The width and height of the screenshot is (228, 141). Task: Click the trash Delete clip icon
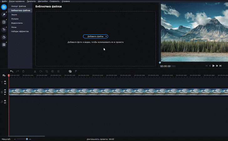tap(23, 71)
